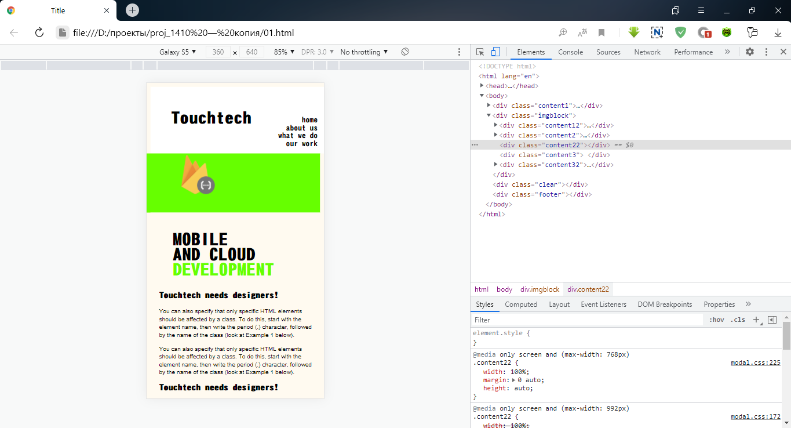Click the 'about us' link on page
Viewport: 791px width, 428px height.
(x=302, y=128)
